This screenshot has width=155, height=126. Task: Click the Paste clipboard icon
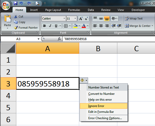(8, 18)
